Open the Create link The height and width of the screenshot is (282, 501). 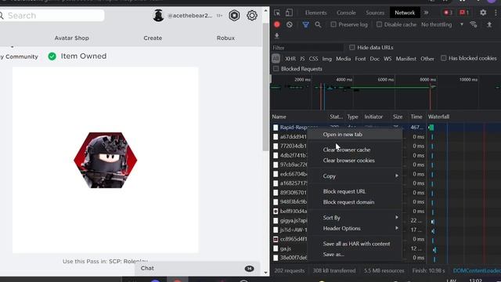(x=153, y=38)
